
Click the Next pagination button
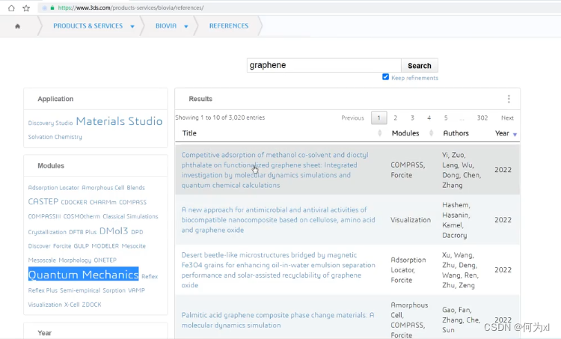click(x=507, y=117)
